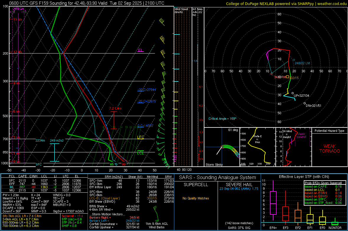
Task: Click the Supercell = 10.4 index value
Action: coord(72,216)
